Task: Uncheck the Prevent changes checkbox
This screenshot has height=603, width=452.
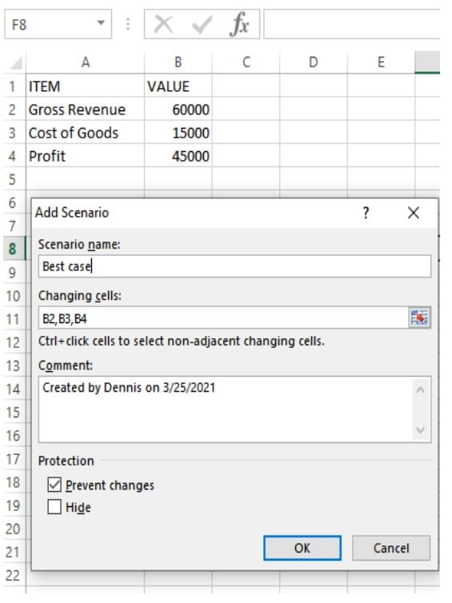Action: click(54, 485)
